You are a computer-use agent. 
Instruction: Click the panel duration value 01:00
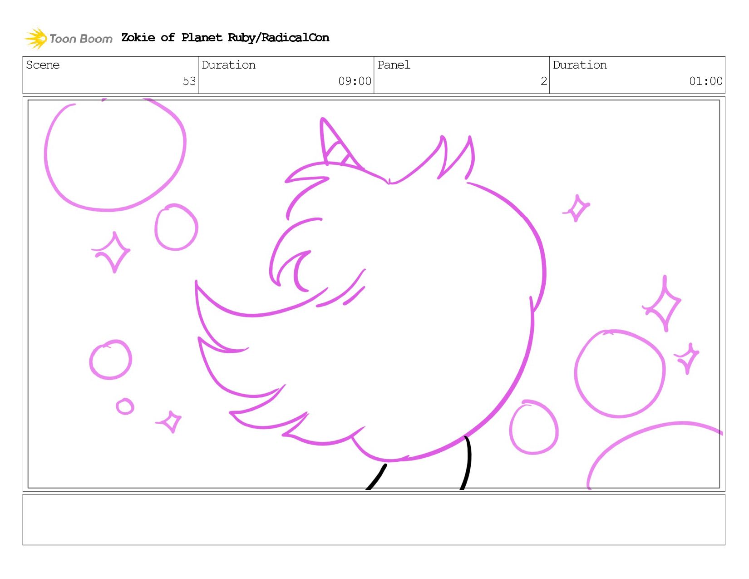point(706,81)
